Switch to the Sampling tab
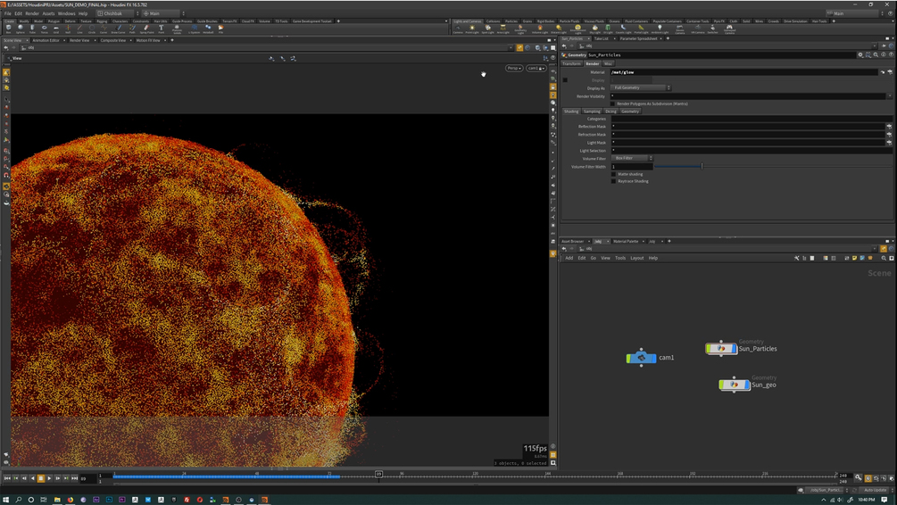 click(592, 112)
